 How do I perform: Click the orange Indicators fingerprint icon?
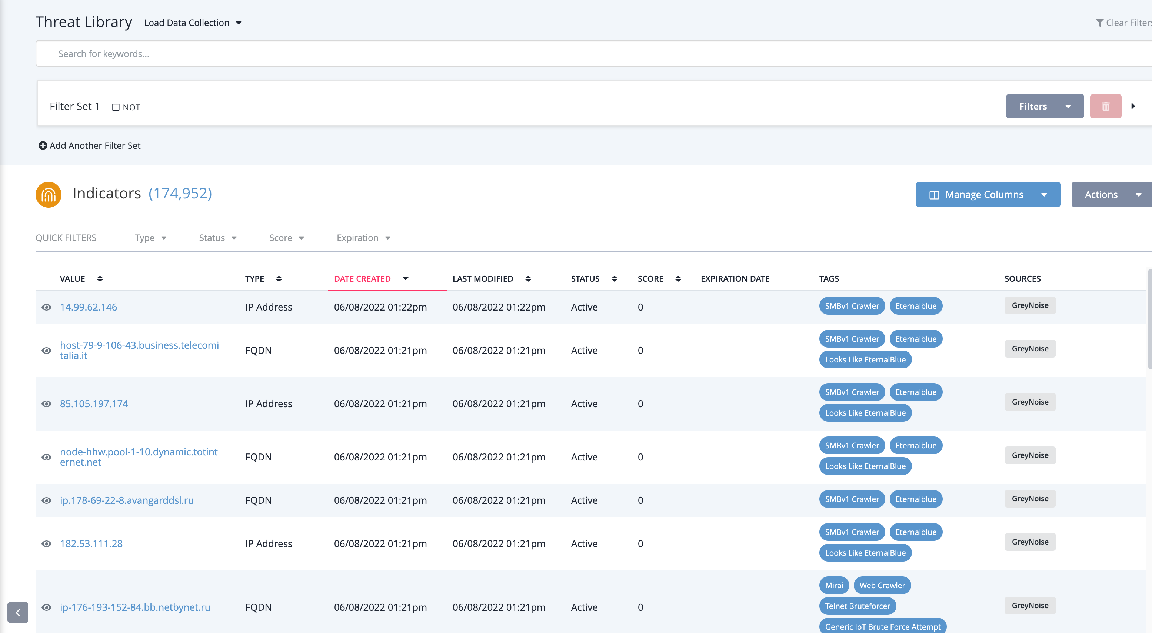(48, 194)
